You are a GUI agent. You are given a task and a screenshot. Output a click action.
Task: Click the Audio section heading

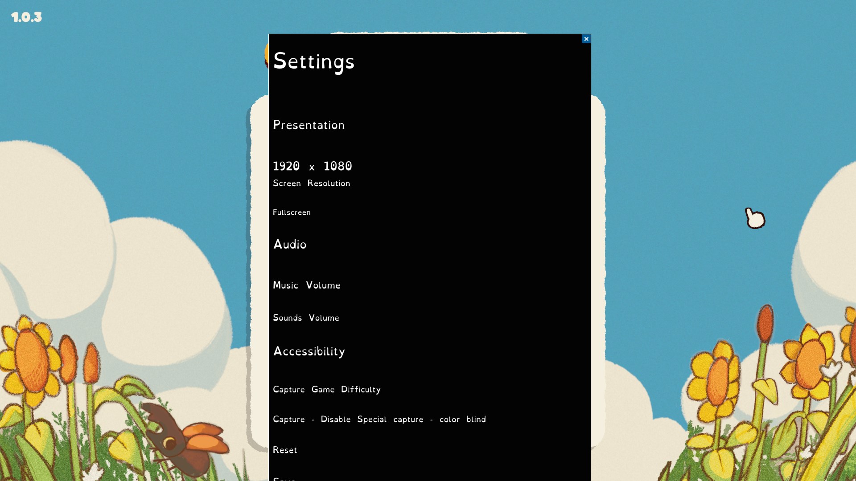coord(290,245)
